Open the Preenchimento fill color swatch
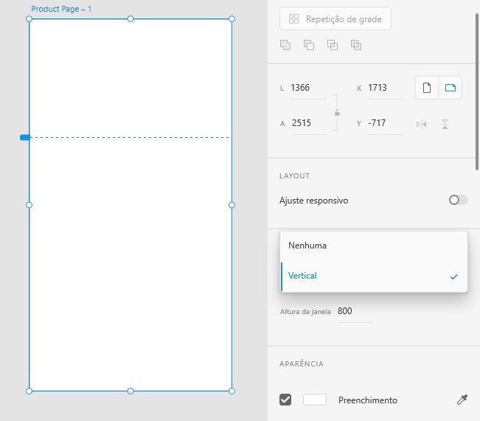This screenshot has height=421, width=480. [314, 400]
